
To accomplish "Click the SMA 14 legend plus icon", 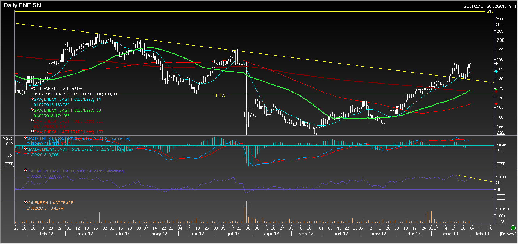I will tap(32, 98).
